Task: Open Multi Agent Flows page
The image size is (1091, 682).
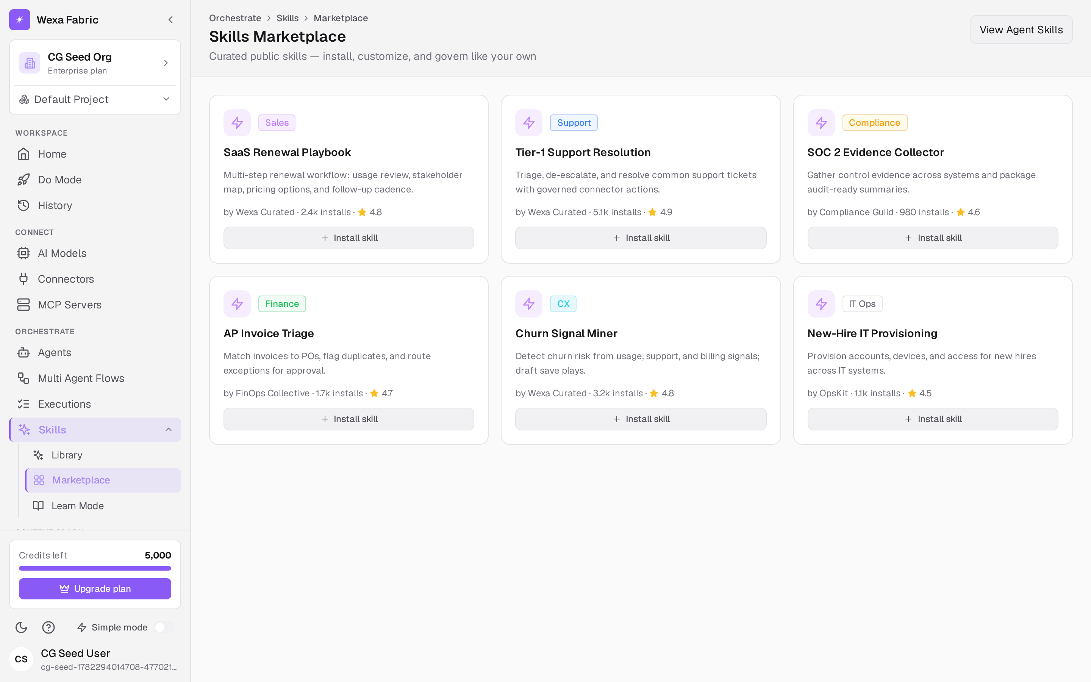Action: 95,378
